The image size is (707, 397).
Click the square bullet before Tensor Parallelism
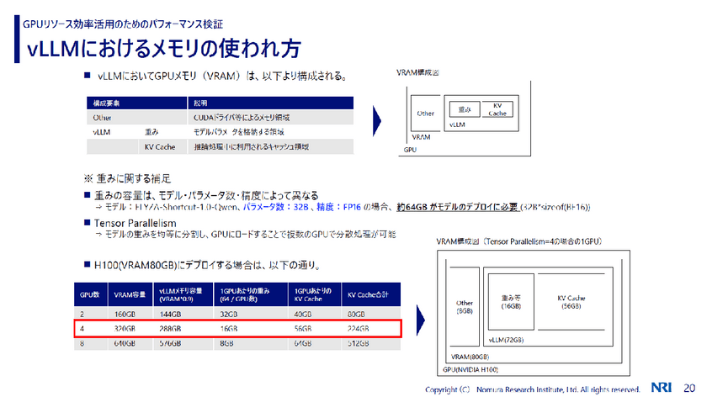[87, 223]
